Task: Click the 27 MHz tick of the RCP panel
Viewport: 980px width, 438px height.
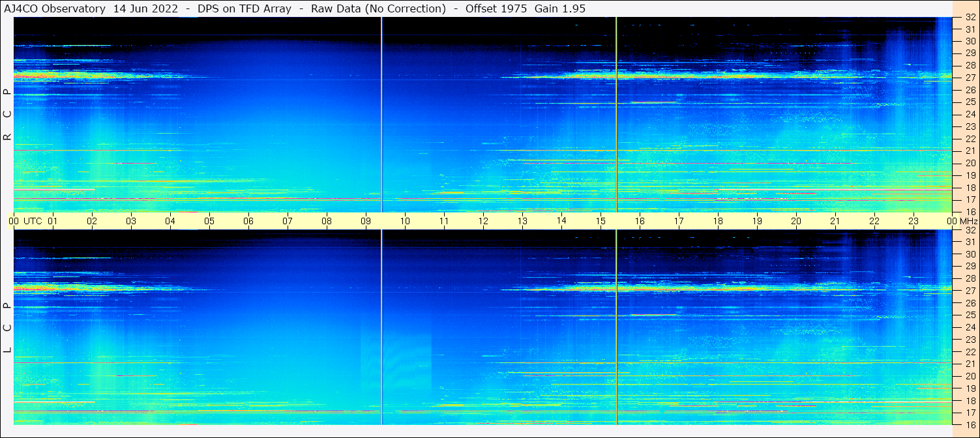Action: point(970,78)
